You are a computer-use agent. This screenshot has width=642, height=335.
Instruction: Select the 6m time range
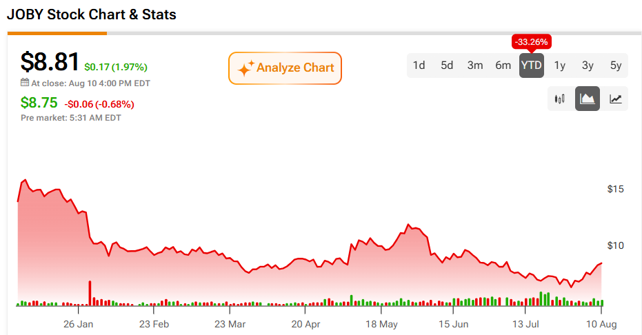[503, 65]
